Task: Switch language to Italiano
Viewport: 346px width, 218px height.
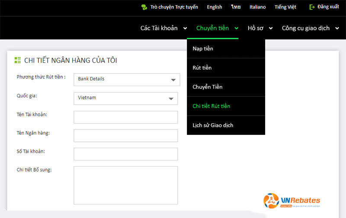Action: tap(257, 7)
